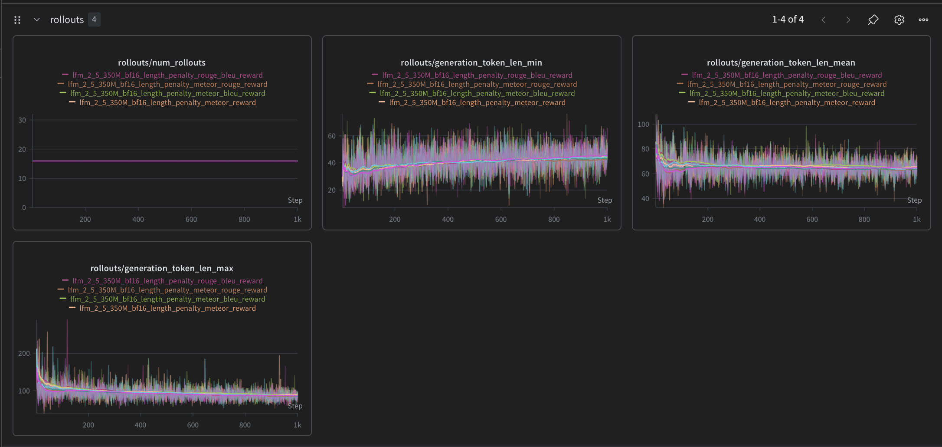Click rollouts/num_rollouts chart title

(162, 62)
